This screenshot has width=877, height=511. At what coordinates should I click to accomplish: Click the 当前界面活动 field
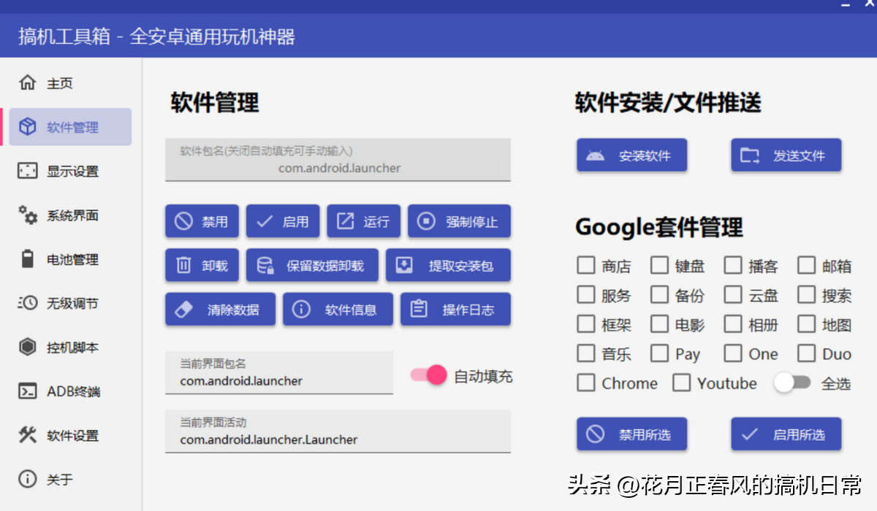point(338,431)
